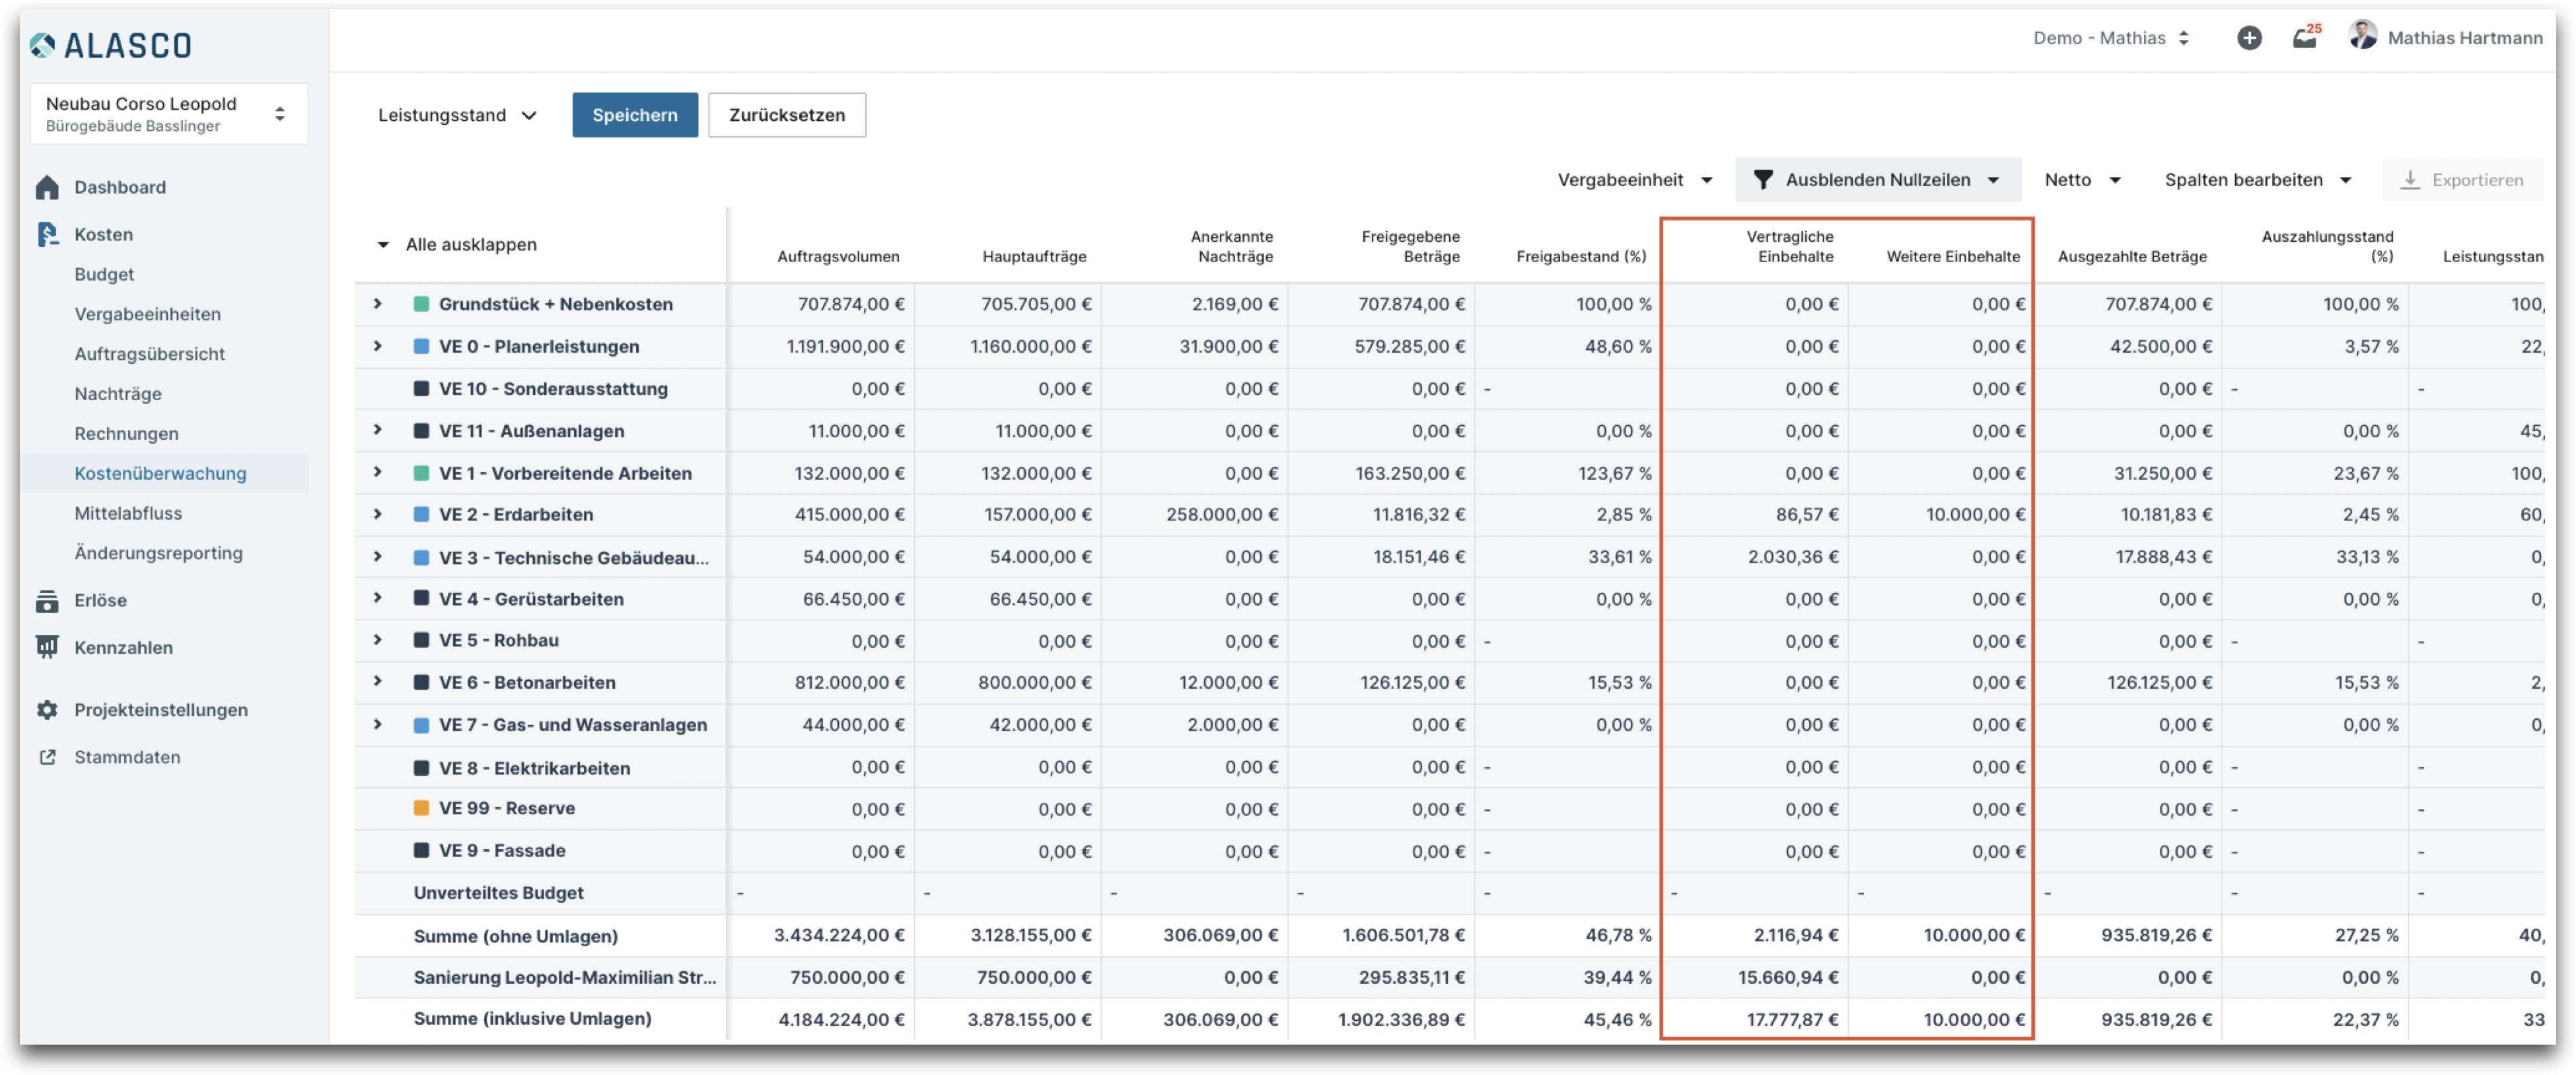Toggle the Ausblenden Nullzeilen filter button
The height and width of the screenshot is (1075, 2576).
(x=1878, y=180)
